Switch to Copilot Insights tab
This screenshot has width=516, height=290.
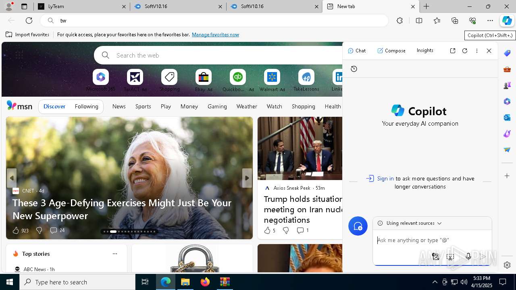click(x=425, y=51)
